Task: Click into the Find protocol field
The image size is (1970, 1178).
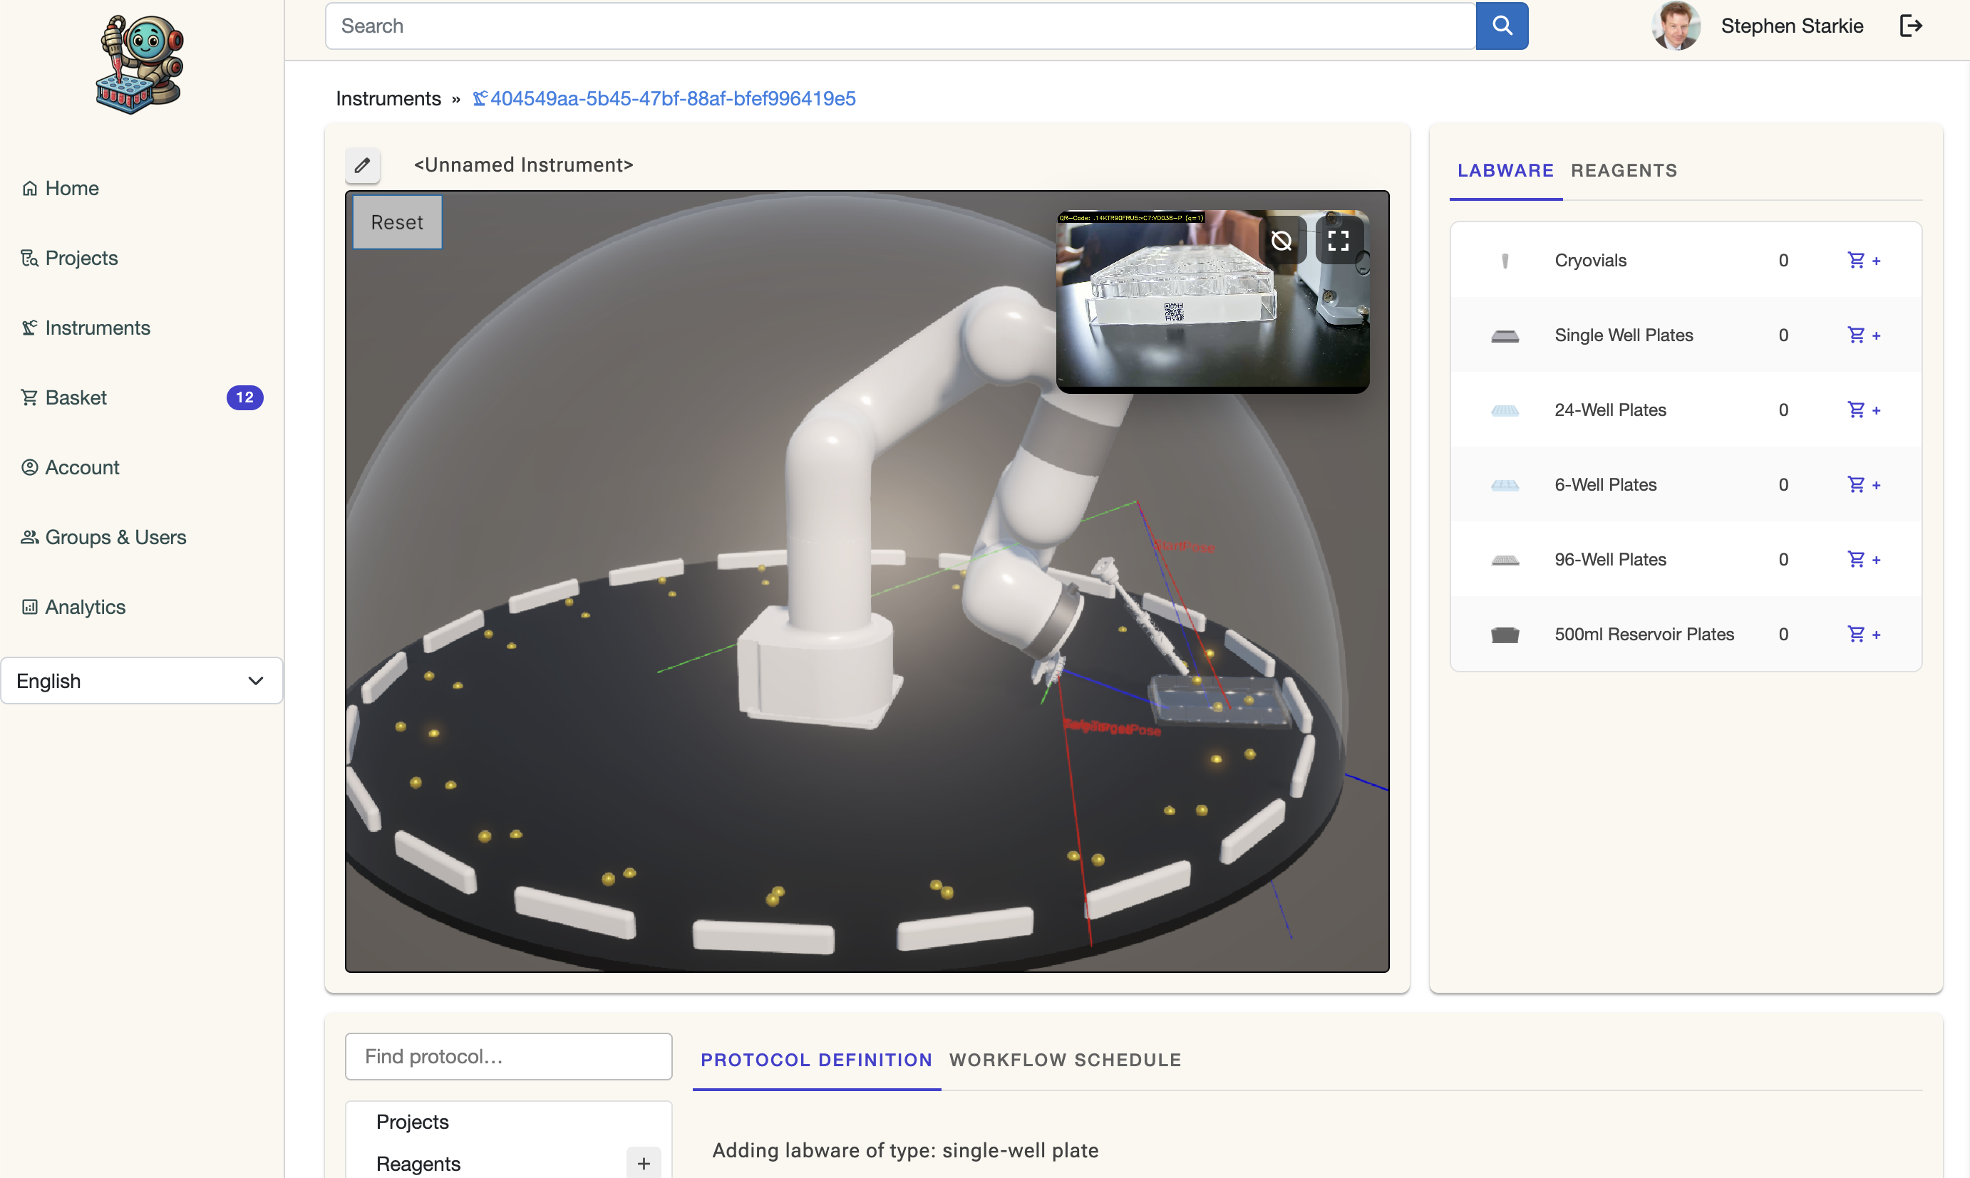Action: 508,1056
